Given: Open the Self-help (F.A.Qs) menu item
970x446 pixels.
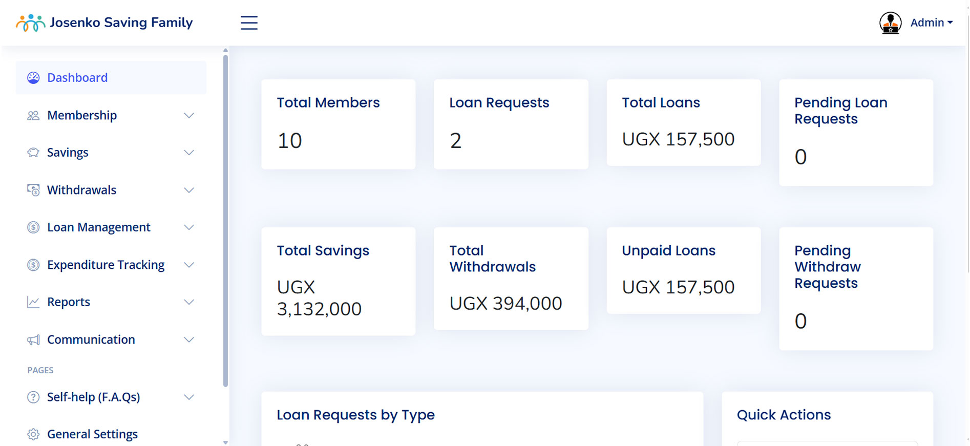Looking at the screenshot, I should [x=93, y=397].
